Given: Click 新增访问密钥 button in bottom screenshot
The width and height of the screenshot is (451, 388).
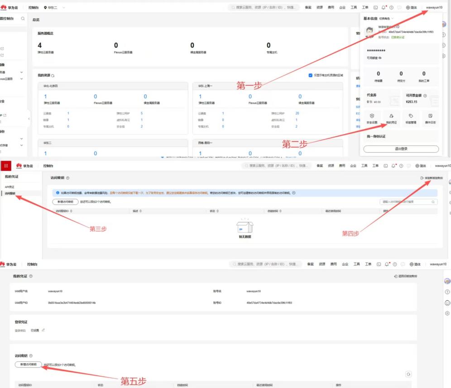Looking at the screenshot, I should (x=28, y=364).
